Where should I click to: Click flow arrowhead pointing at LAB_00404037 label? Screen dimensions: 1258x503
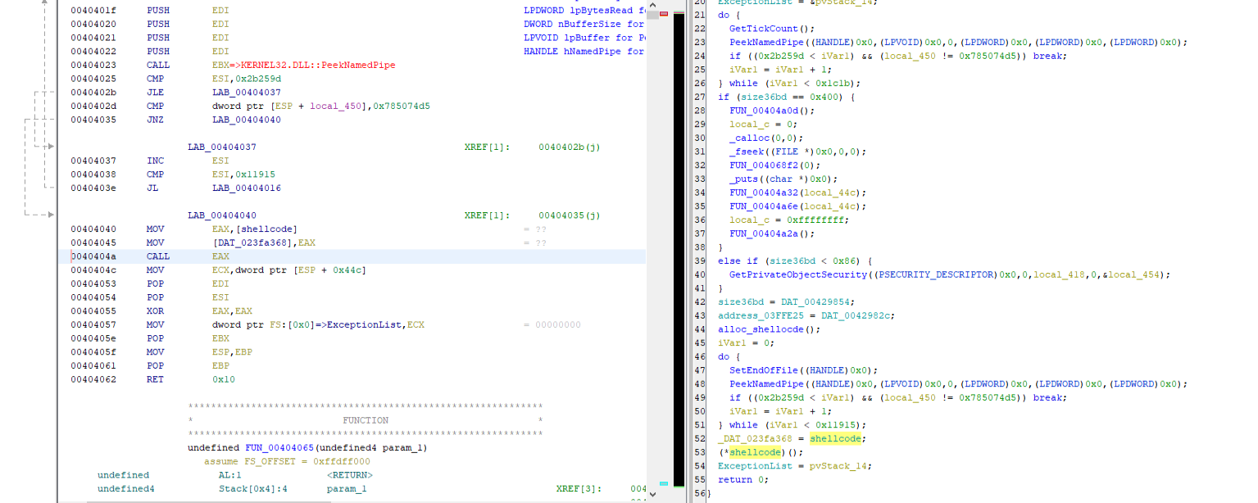point(51,147)
